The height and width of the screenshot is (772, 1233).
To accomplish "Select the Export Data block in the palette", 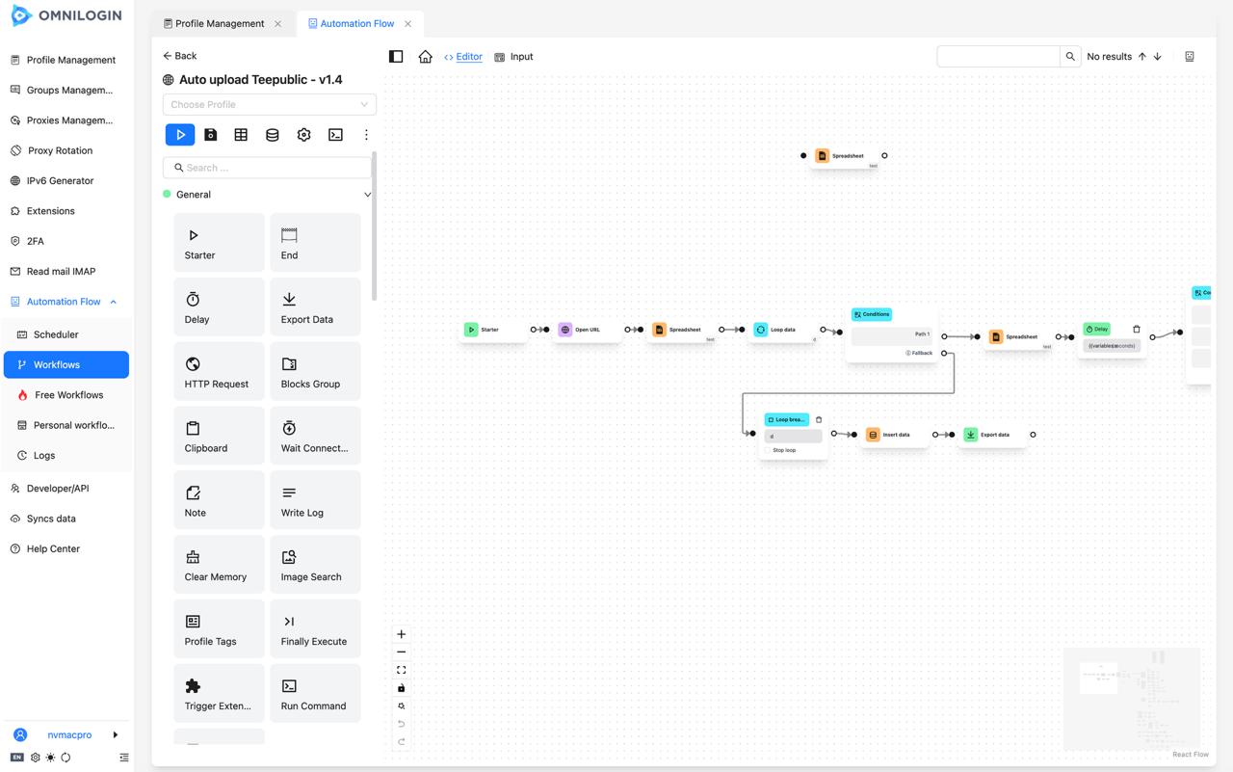I will pos(315,307).
